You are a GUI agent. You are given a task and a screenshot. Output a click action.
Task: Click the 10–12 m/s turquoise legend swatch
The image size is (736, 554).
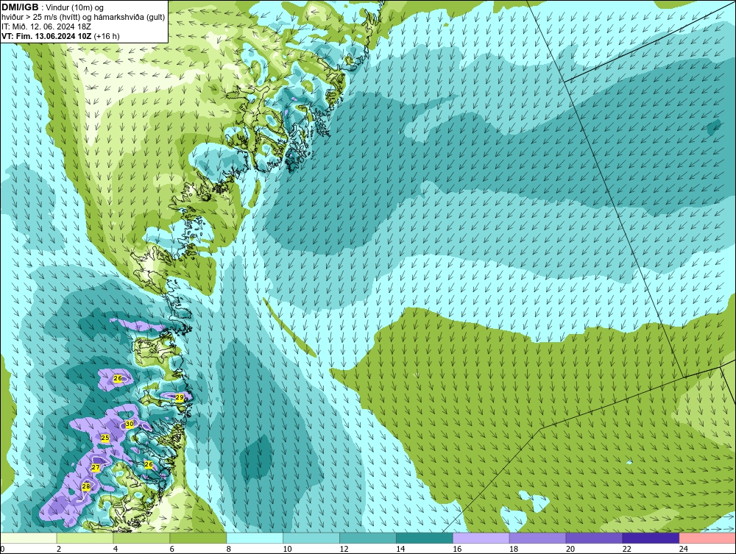[x=311, y=538]
